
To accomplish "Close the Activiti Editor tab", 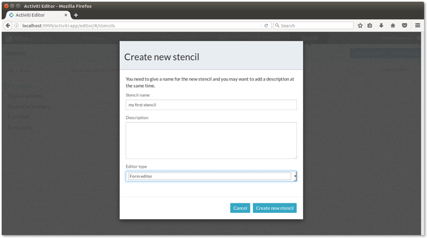I will click(x=66, y=15).
